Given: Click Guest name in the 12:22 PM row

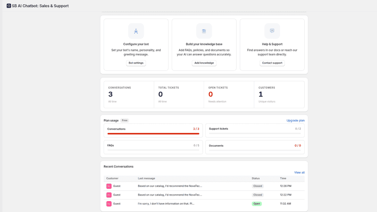Looking at the screenshot, I should (x=117, y=195).
